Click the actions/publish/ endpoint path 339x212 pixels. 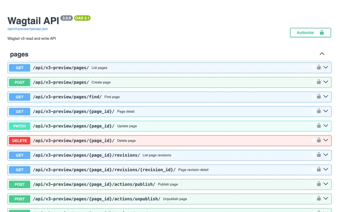tap(94, 184)
